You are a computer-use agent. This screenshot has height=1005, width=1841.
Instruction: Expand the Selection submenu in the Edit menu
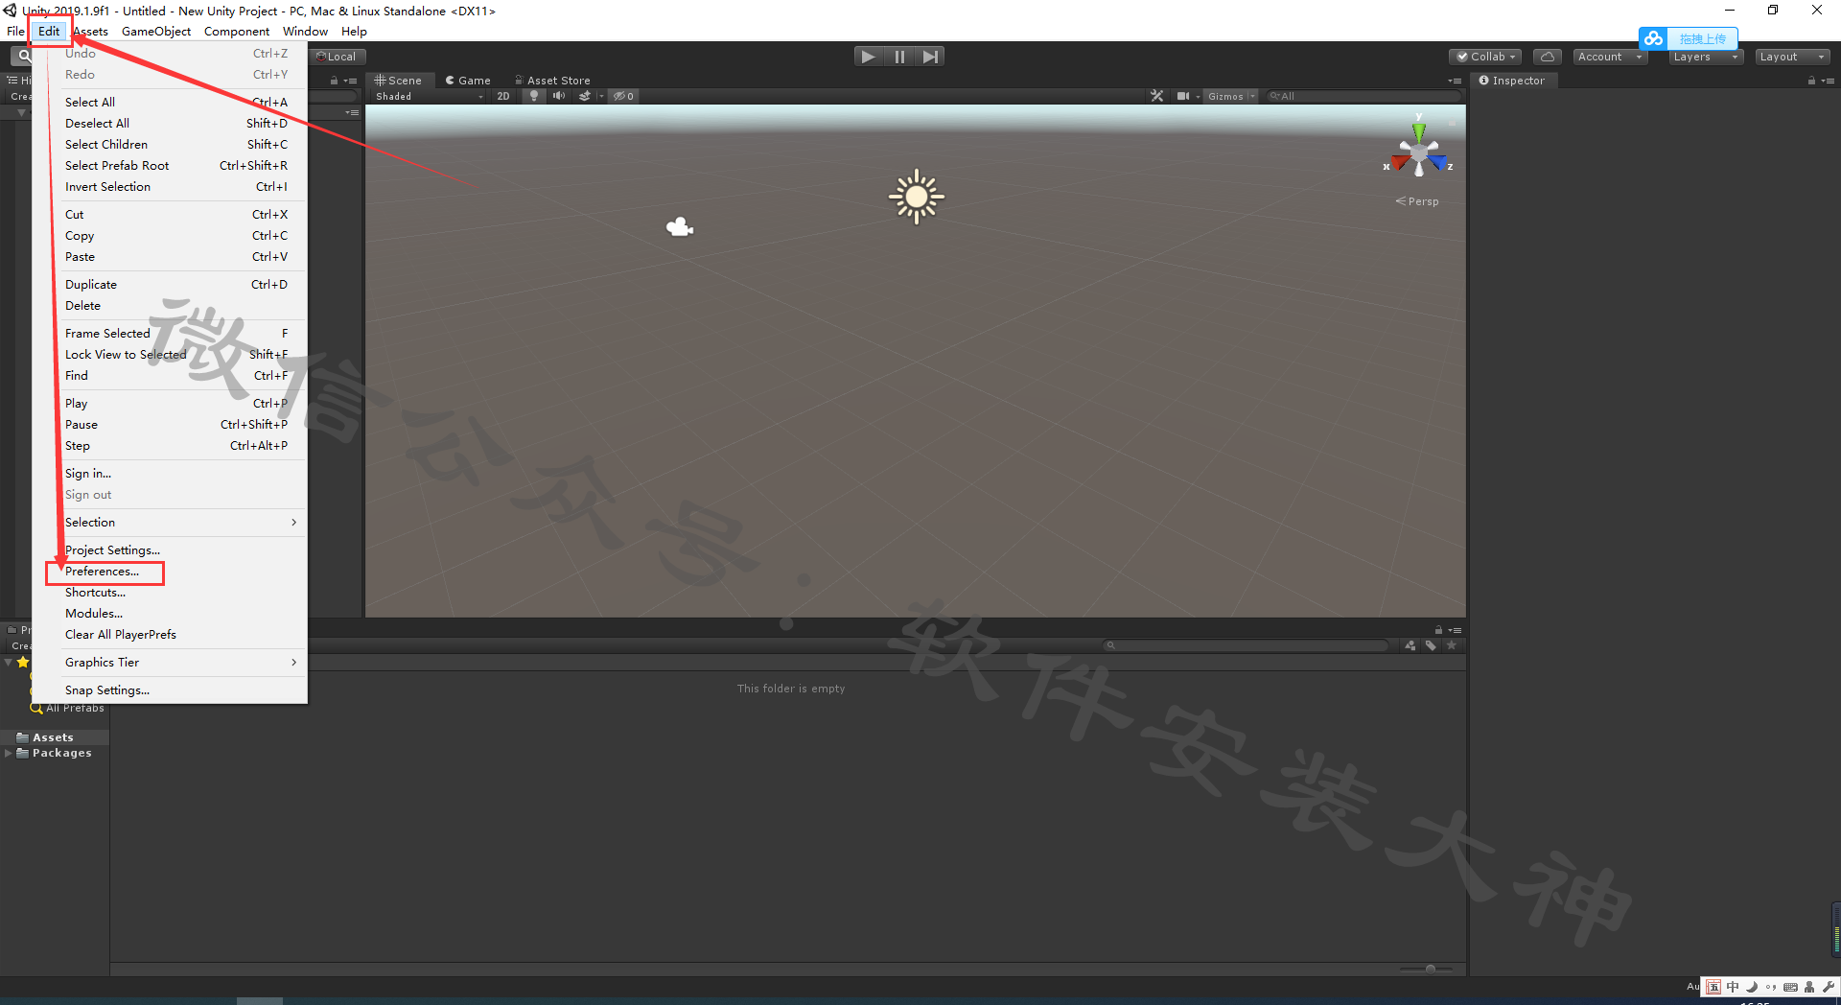(x=180, y=523)
